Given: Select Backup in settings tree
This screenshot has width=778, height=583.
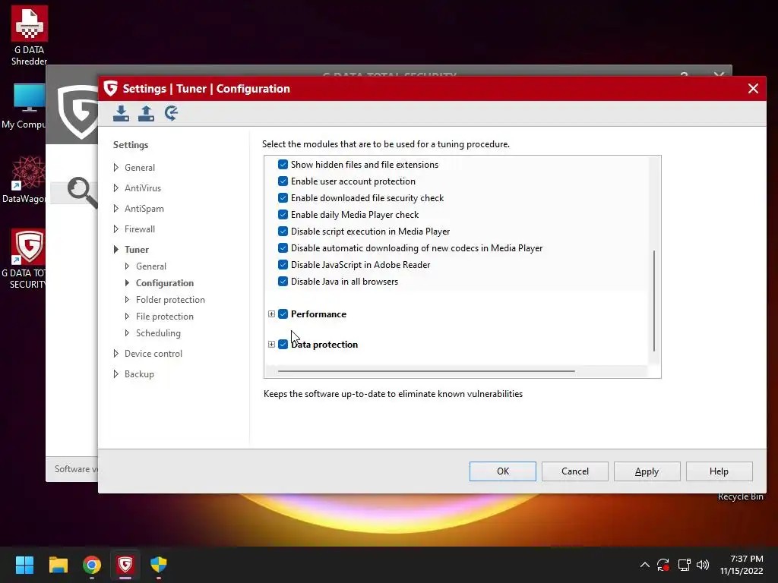Looking at the screenshot, I should 139,373.
